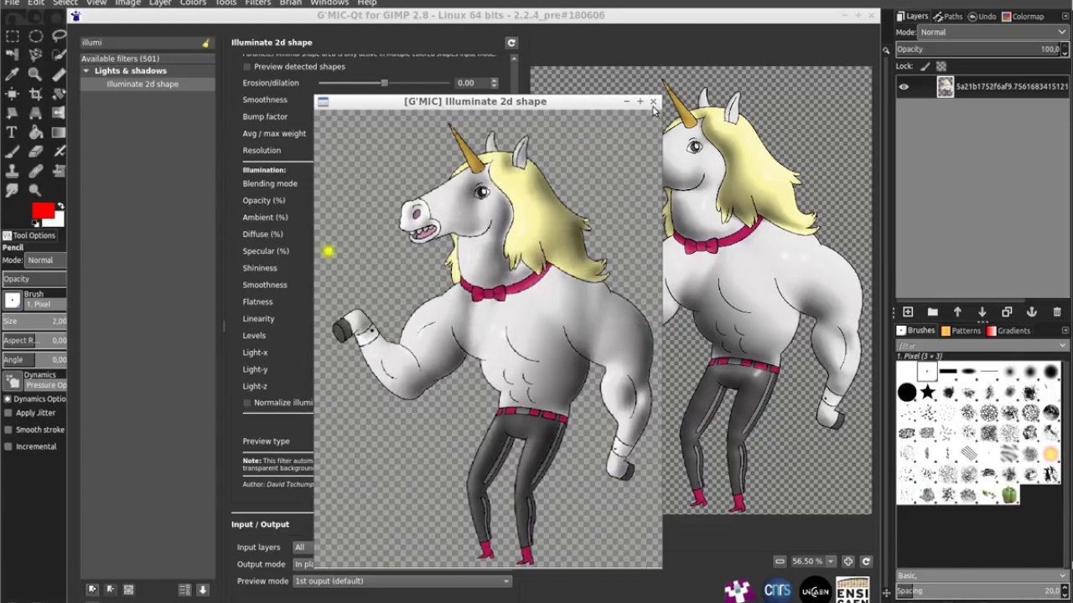Select the Eraser tool

click(35, 152)
